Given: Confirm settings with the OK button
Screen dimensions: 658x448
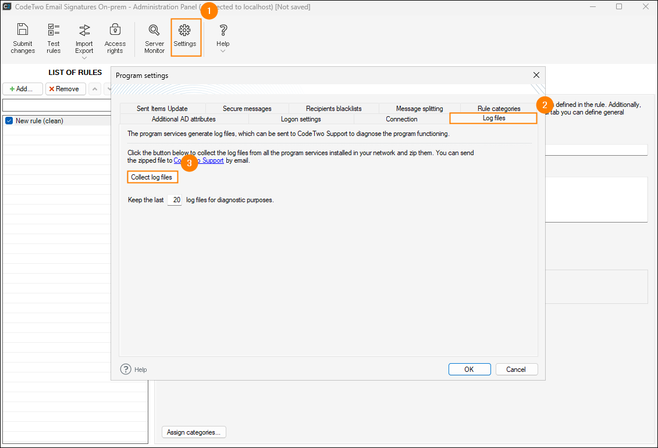Looking at the screenshot, I should click(x=469, y=369).
